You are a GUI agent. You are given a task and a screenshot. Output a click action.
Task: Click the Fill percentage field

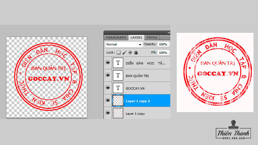point(163,53)
